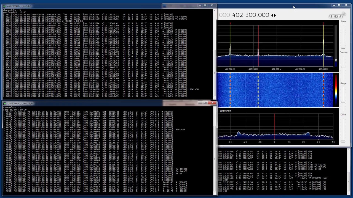The image size is (353, 198).
Task: Click 'fq 403000' text in bottom-left terminal
Action: [x=181, y=169]
